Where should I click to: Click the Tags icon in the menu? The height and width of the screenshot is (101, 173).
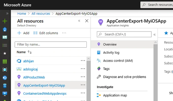coord(99,68)
